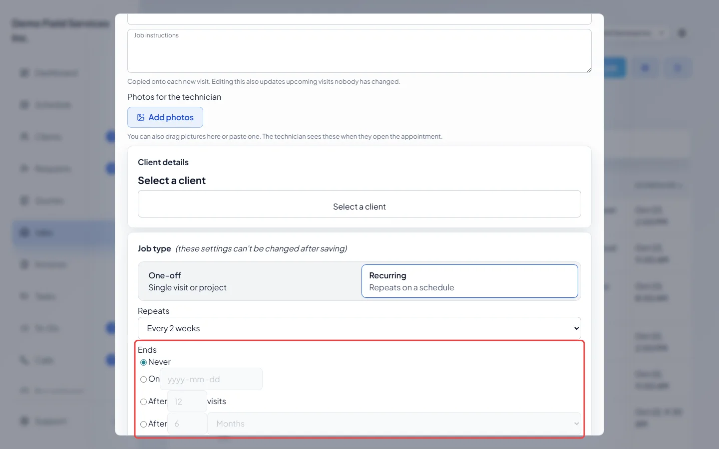Open the Months unit dropdown
The height and width of the screenshot is (449, 719).
point(394,424)
